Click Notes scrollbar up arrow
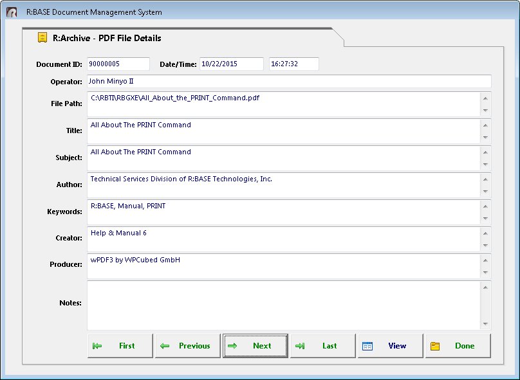This screenshot has height=380, width=520. pos(485,287)
